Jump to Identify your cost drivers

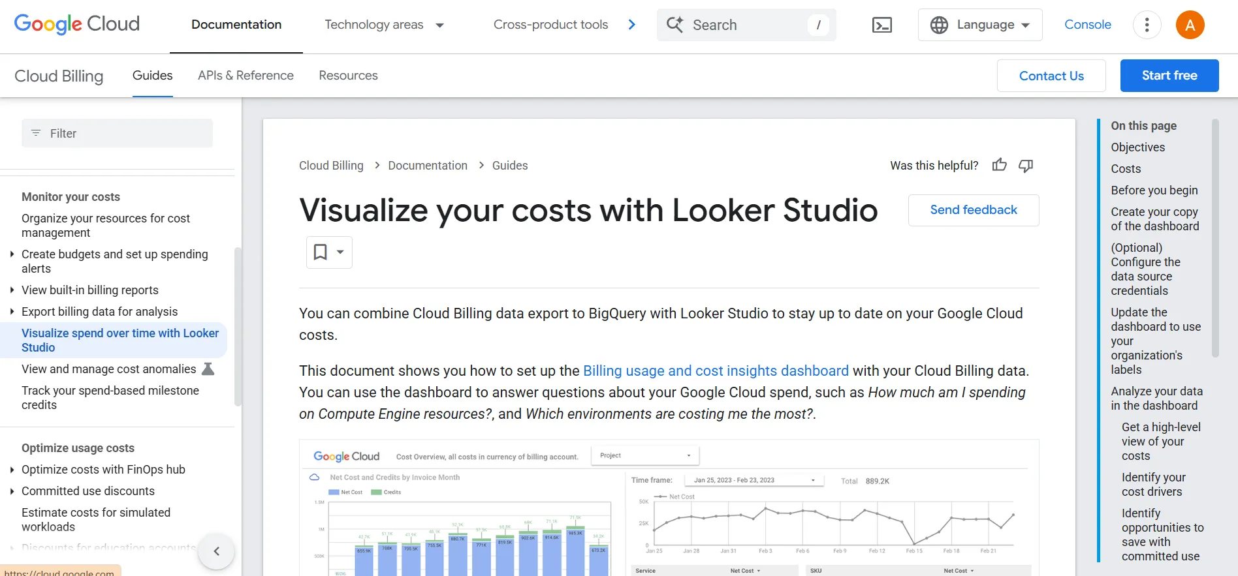pyautogui.click(x=1154, y=484)
